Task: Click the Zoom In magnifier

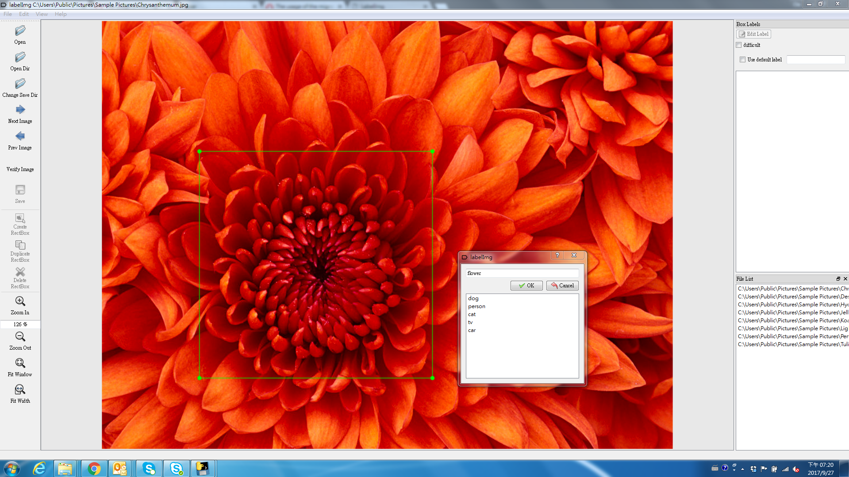Action: point(20,301)
